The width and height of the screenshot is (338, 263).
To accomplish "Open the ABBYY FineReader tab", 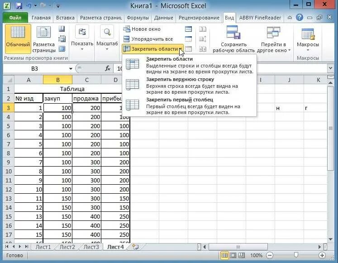I will pos(260,18).
